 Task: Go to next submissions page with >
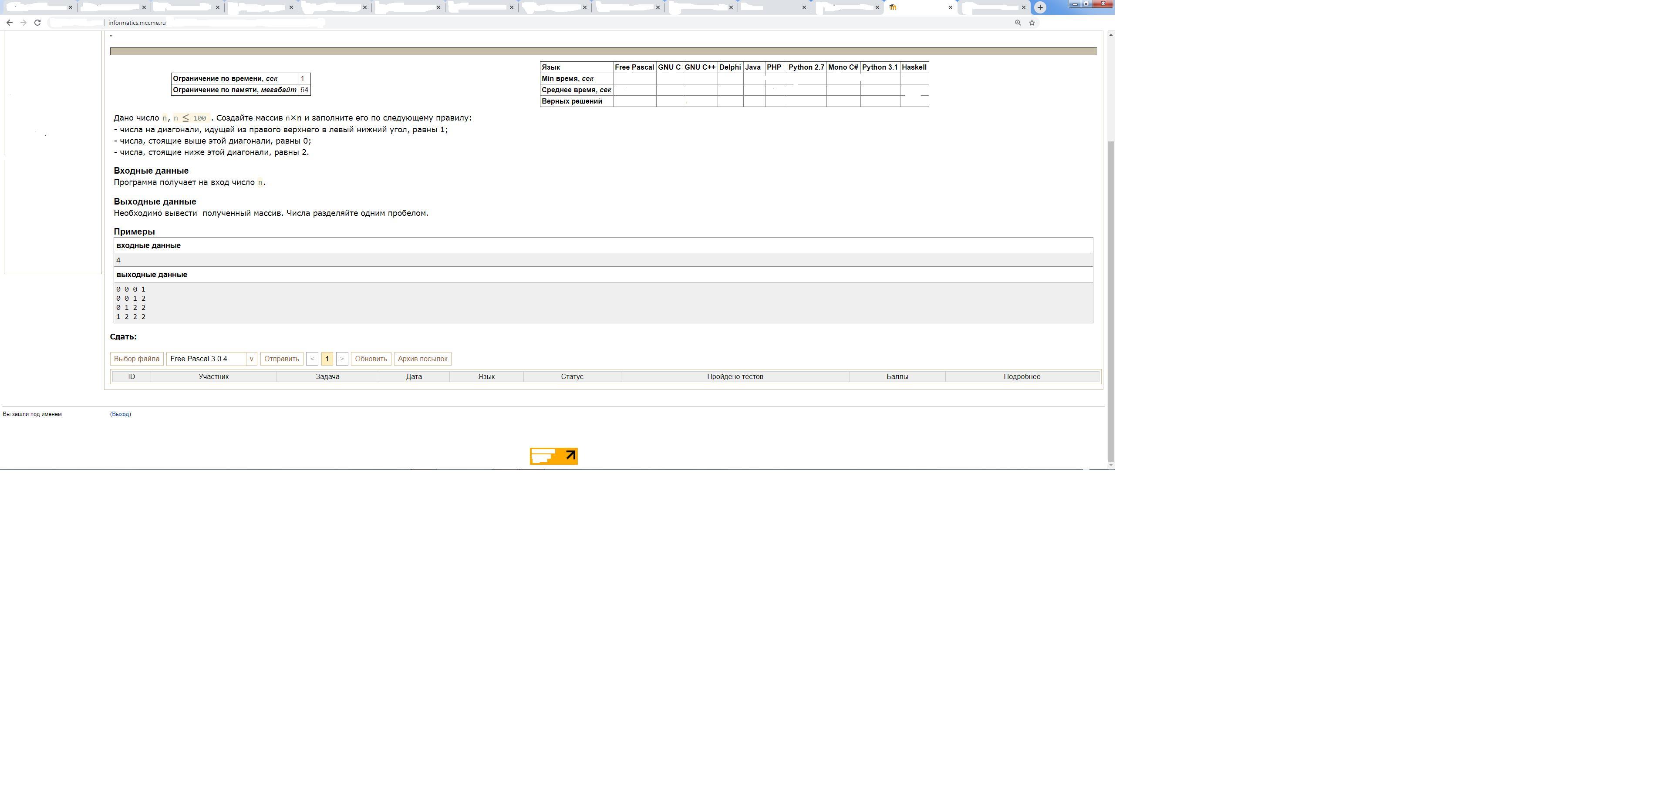(342, 359)
